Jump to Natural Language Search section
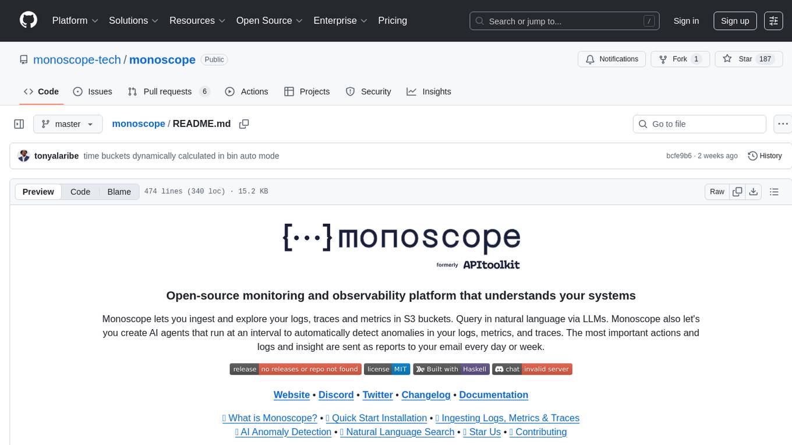Viewport: 792px width, 445px height. pos(397,432)
